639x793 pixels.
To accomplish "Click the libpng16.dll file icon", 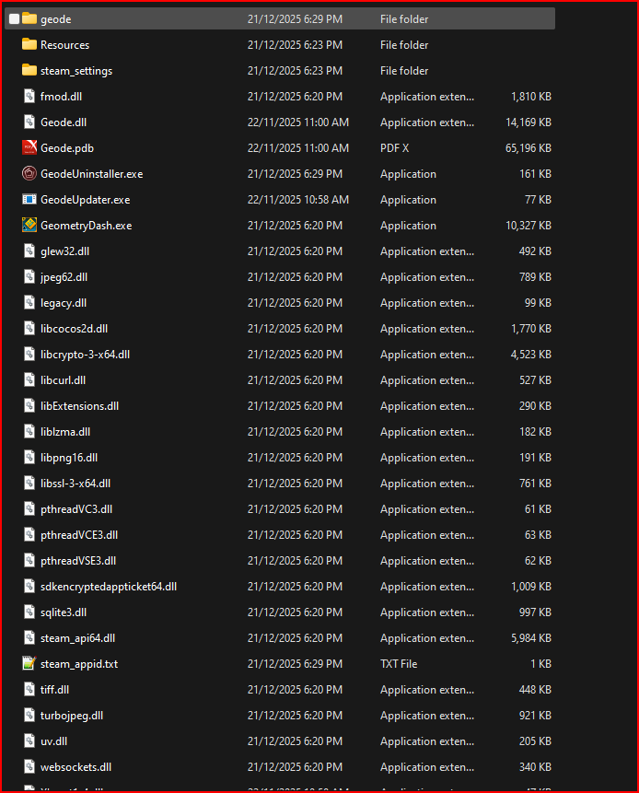I will pos(29,457).
